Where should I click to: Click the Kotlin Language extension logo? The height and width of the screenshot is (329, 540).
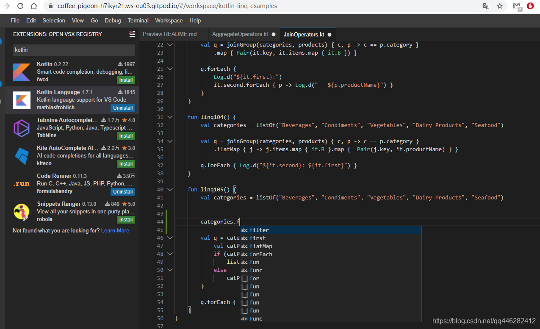pyautogui.click(x=21, y=100)
